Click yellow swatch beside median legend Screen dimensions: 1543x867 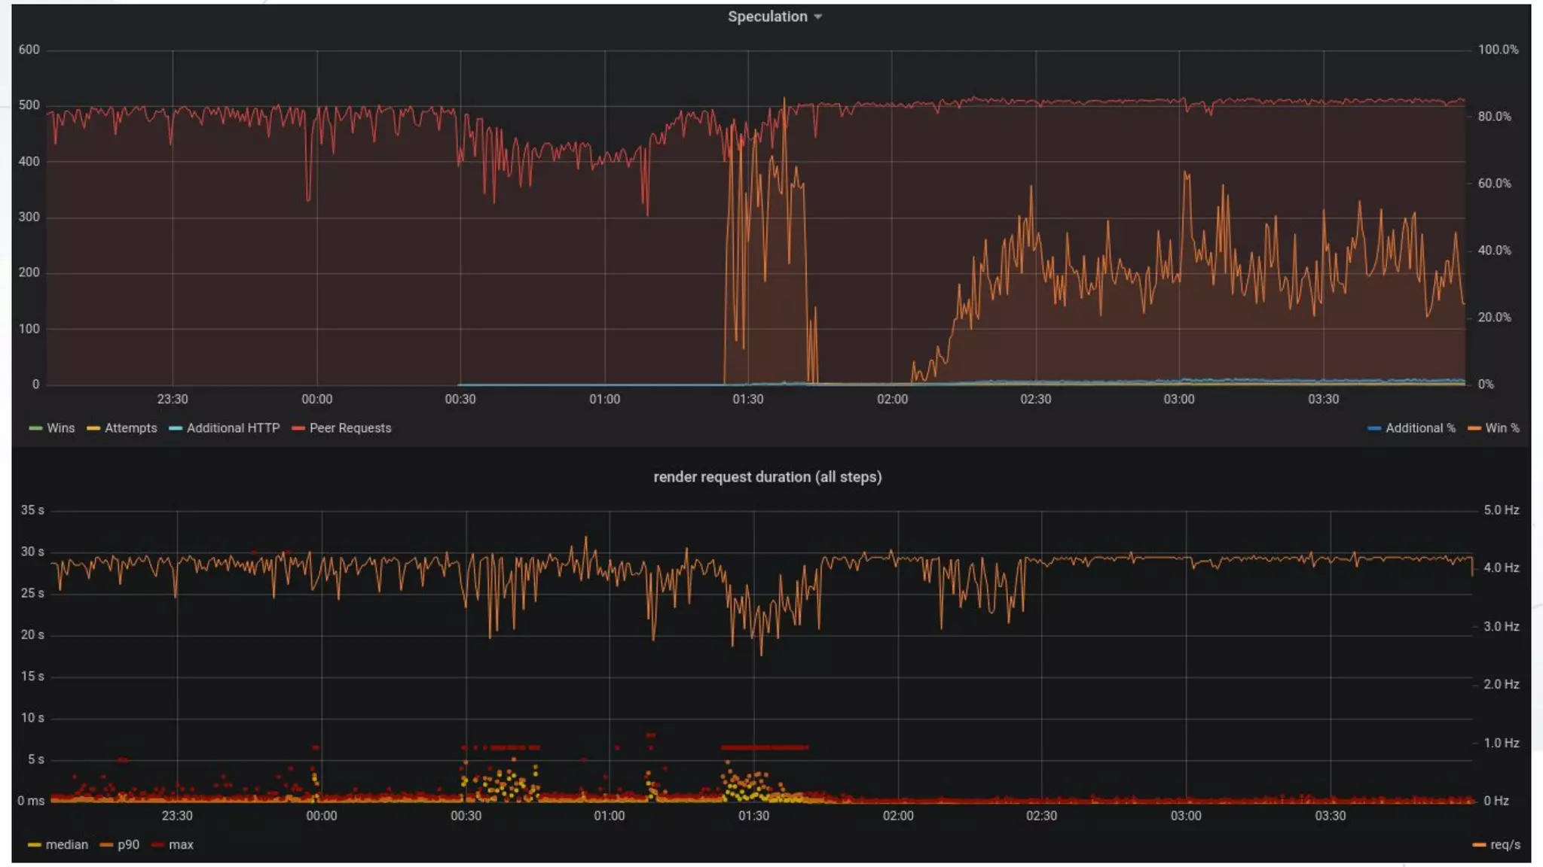pos(35,845)
